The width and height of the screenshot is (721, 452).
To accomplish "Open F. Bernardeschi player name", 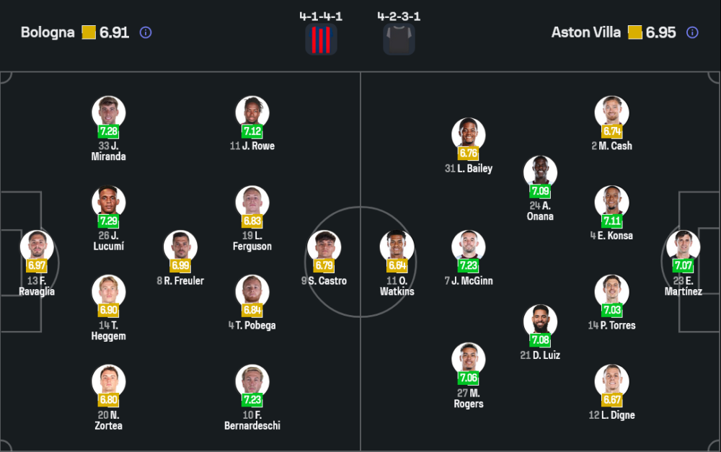I will (252, 420).
